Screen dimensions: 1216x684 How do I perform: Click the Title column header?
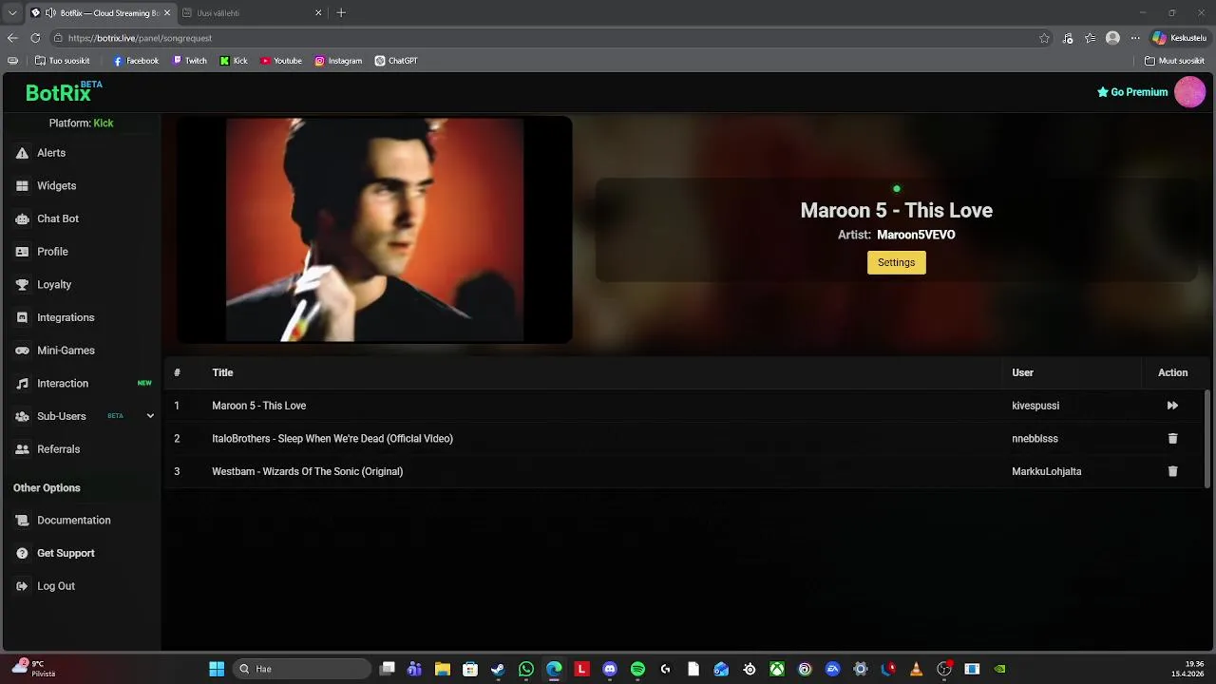pyautogui.click(x=222, y=372)
